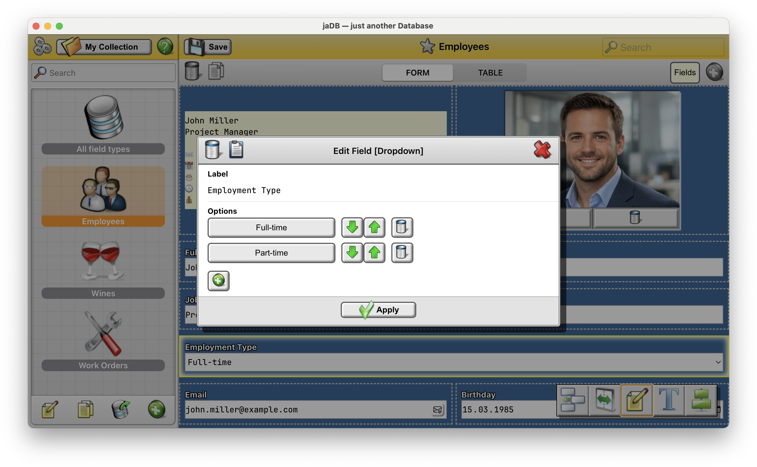
Task: Delete the Part-time option via trash icon
Action: coord(402,253)
